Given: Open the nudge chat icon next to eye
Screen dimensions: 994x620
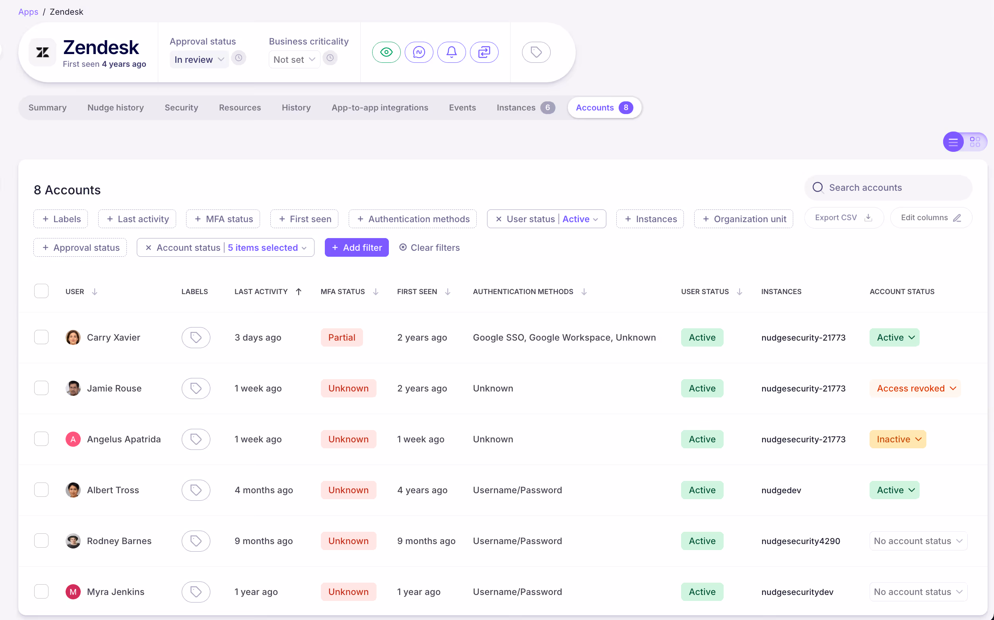Looking at the screenshot, I should pyautogui.click(x=419, y=52).
